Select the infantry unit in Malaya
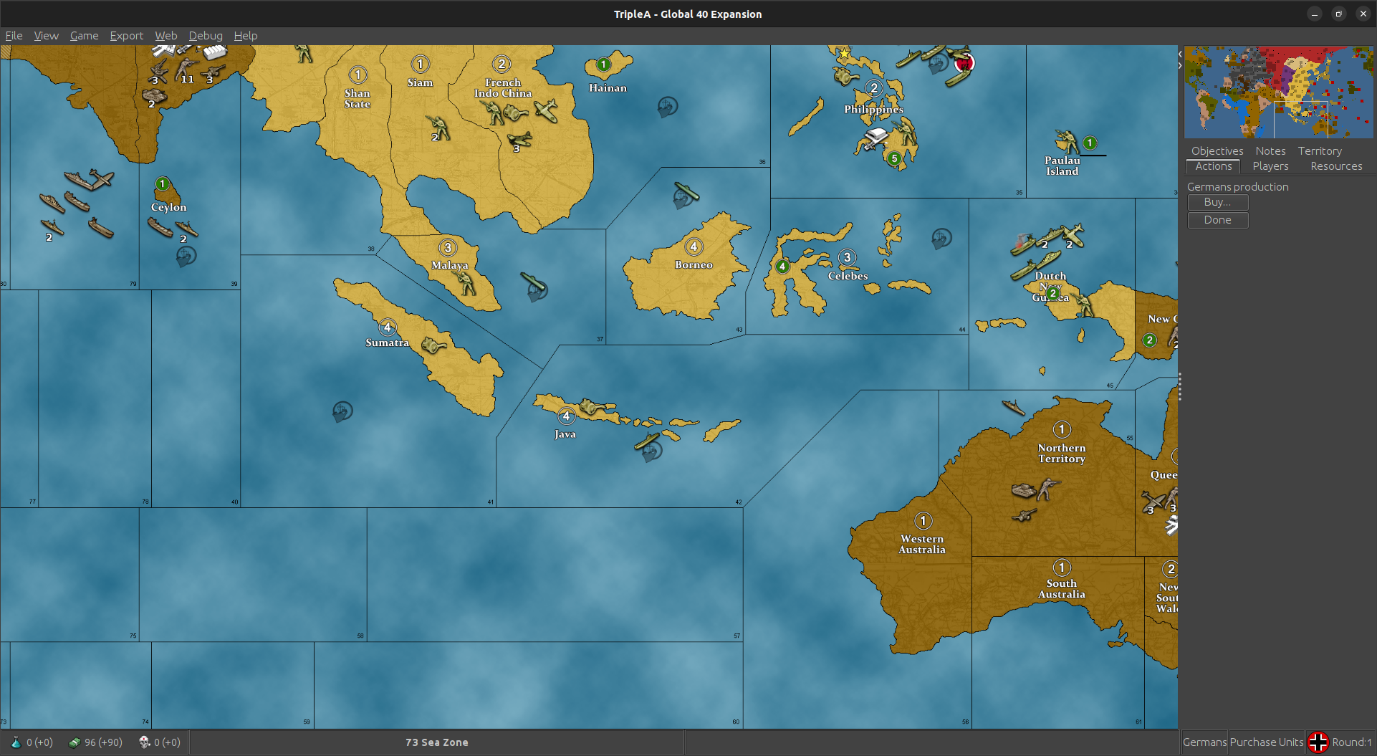 point(466,283)
